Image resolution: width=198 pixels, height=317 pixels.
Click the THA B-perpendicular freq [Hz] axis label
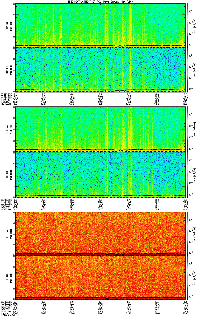coord(11,25)
